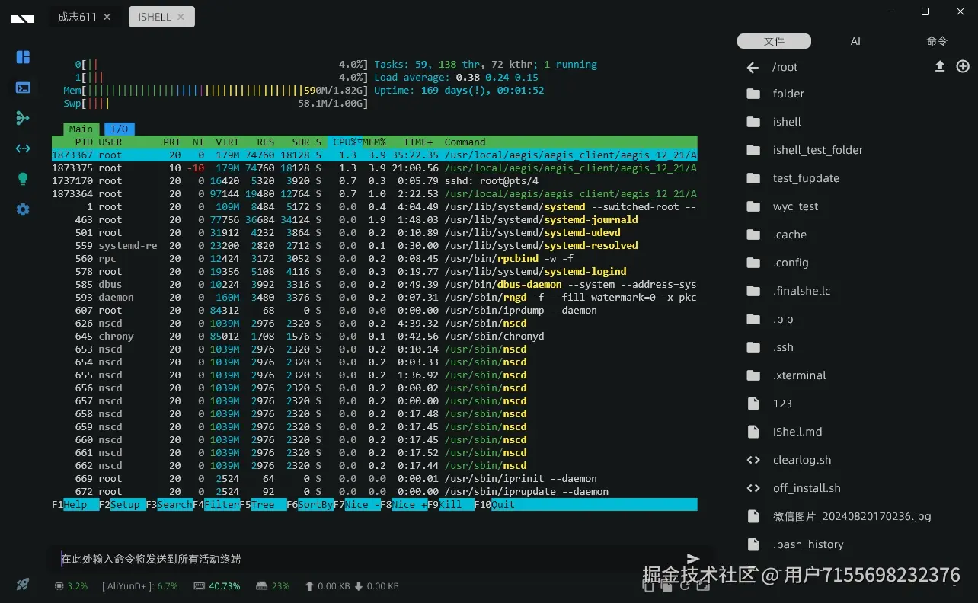Sort by the PID column header

(84, 142)
